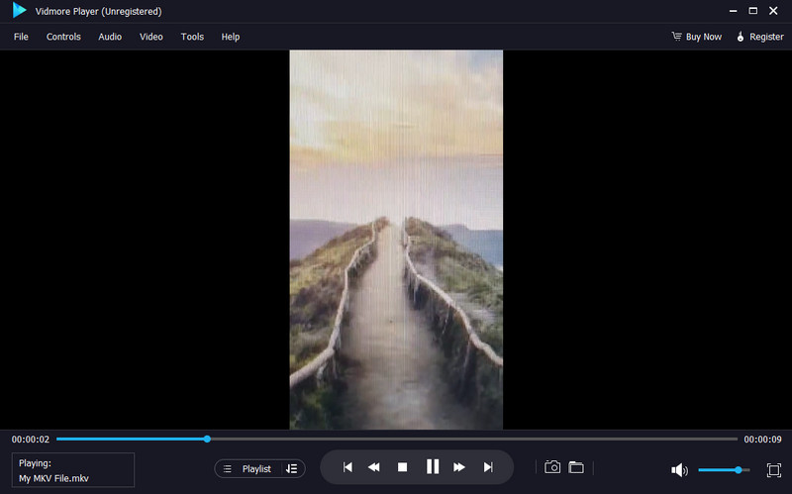Click the video progress bar handle

click(x=207, y=439)
